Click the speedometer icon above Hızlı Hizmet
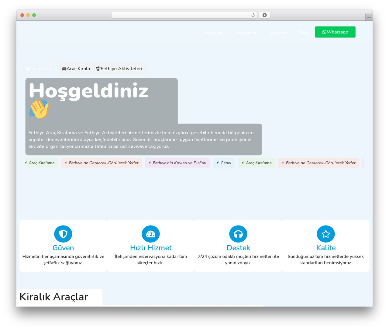The width and height of the screenshot is (389, 330). [x=151, y=234]
